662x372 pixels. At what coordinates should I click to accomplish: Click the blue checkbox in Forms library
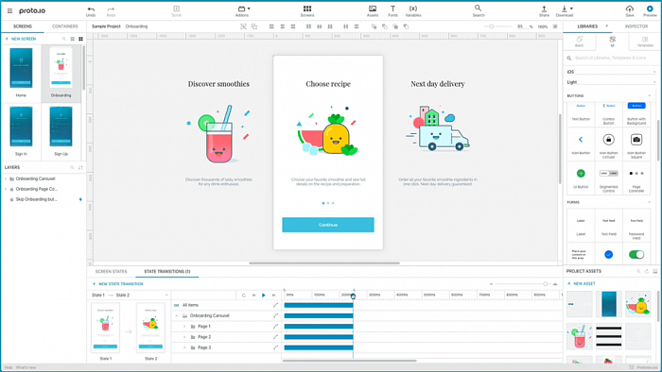(x=608, y=255)
